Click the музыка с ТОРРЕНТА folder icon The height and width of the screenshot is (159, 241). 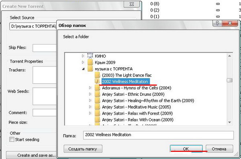pyautogui.click(x=90, y=69)
